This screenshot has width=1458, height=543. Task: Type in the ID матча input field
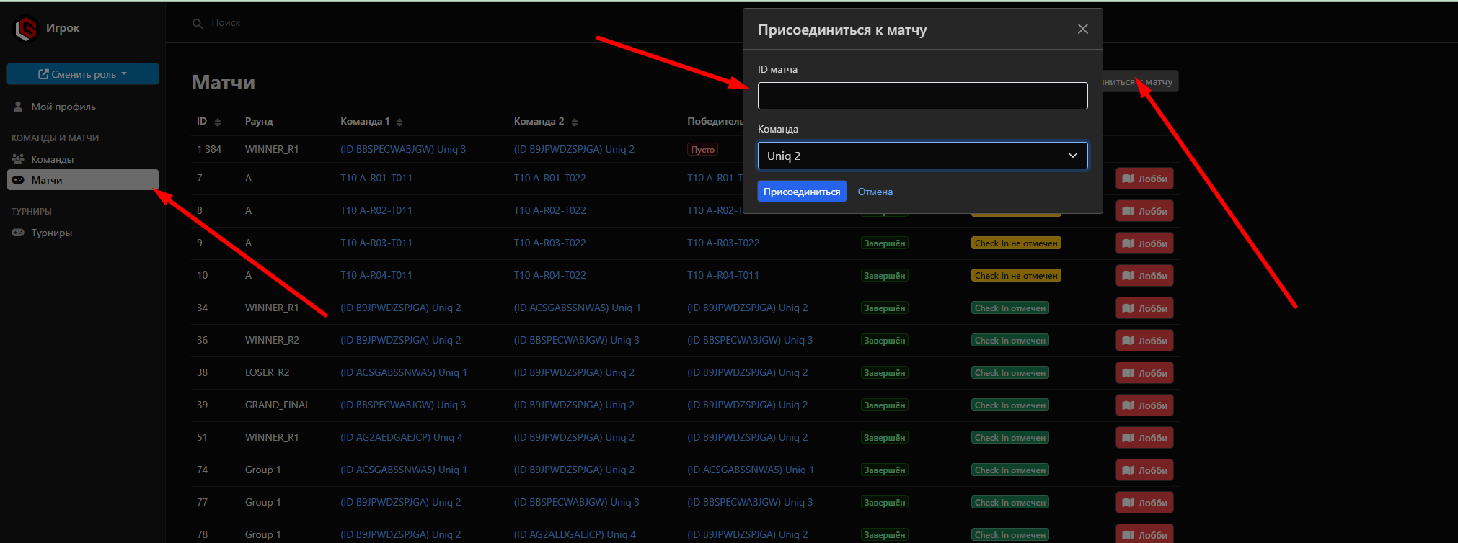point(922,96)
